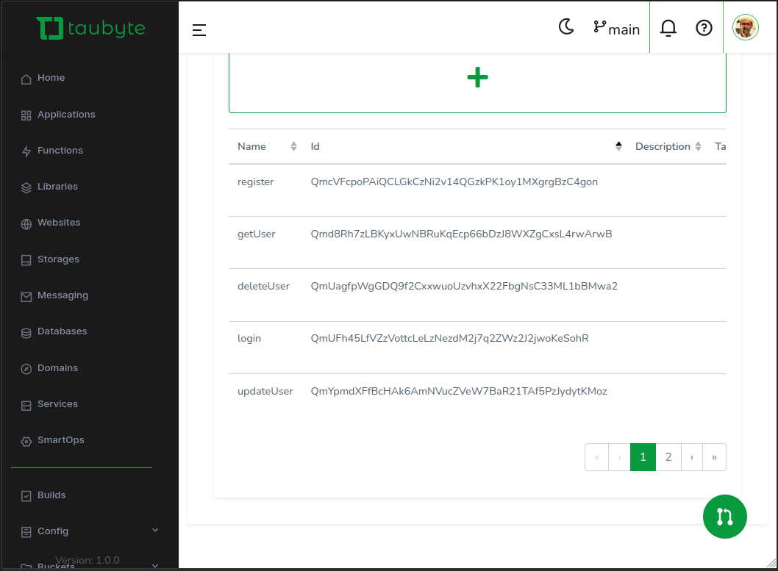
Task: Click the Home house icon
Action: 26,79
